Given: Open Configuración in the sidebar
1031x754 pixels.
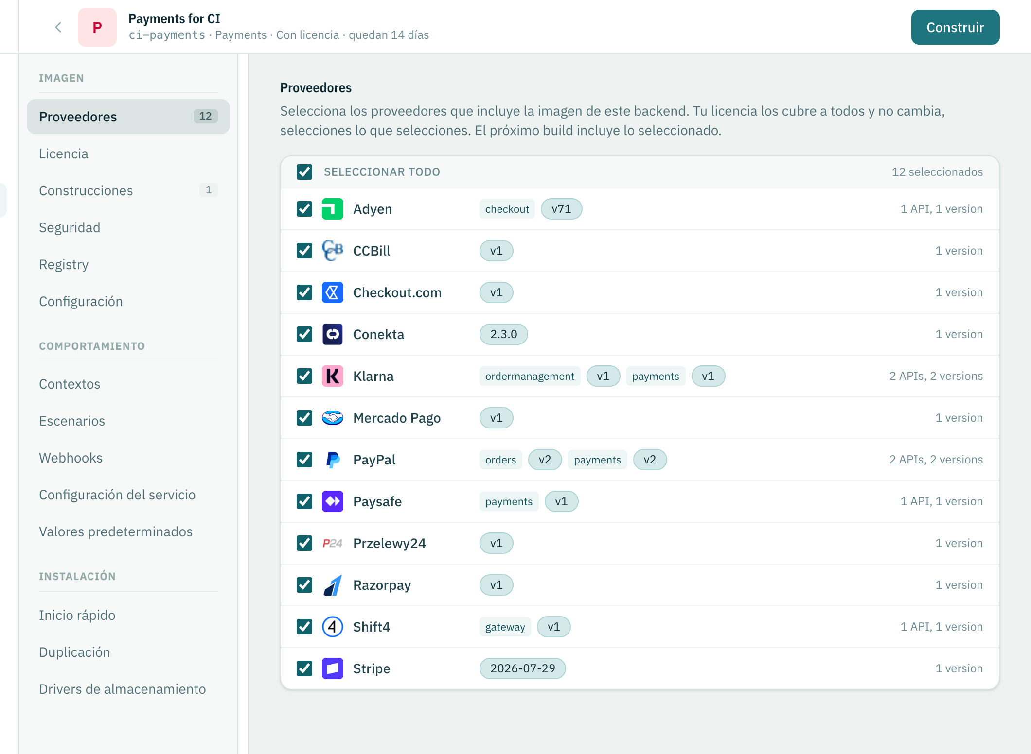Looking at the screenshot, I should 128,301.
